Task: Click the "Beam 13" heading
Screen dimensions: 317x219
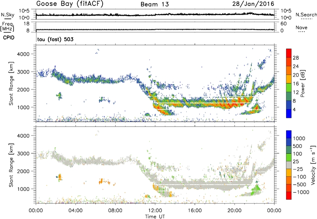Action: click(155, 4)
